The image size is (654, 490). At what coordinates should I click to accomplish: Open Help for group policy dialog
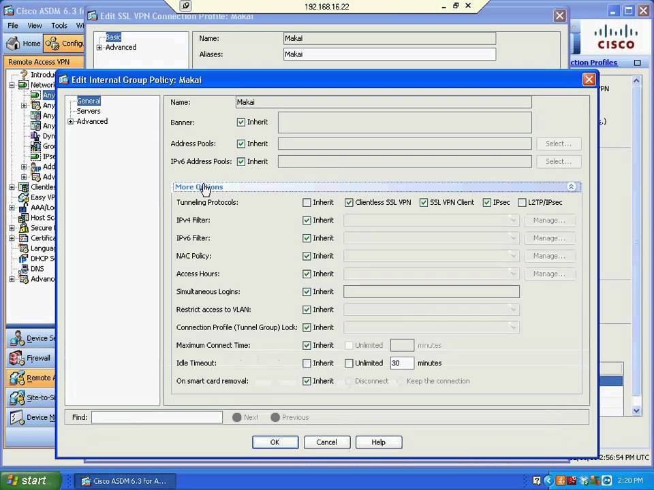(x=379, y=442)
